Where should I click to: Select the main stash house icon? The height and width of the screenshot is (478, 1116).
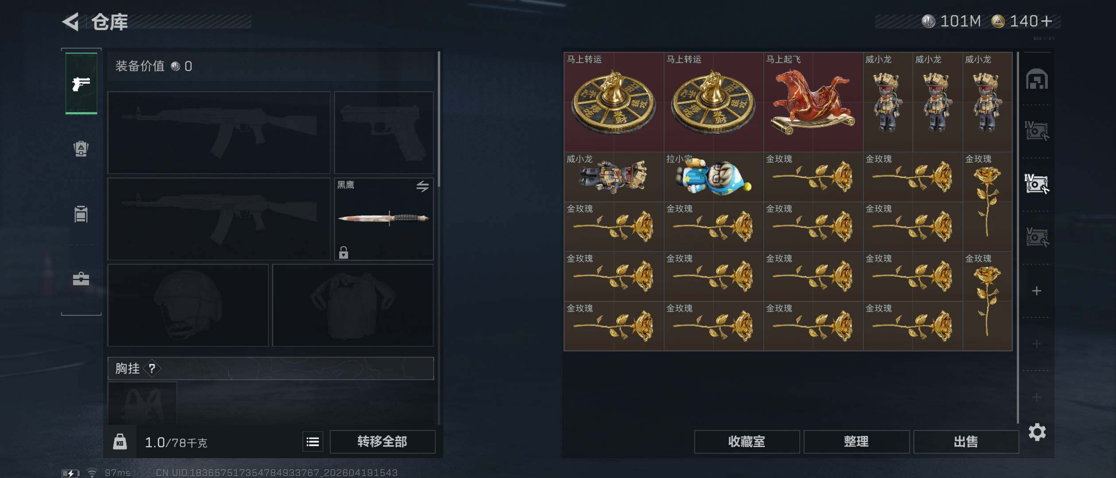click(1037, 79)
